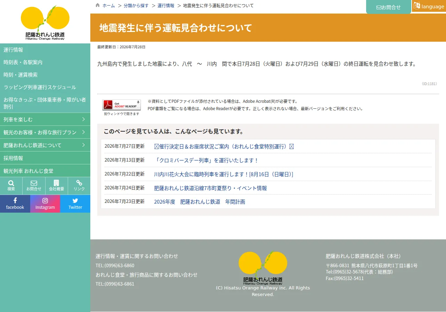
Task: Open the クロミバースデー列車 article link
Action: coord(206,161)
